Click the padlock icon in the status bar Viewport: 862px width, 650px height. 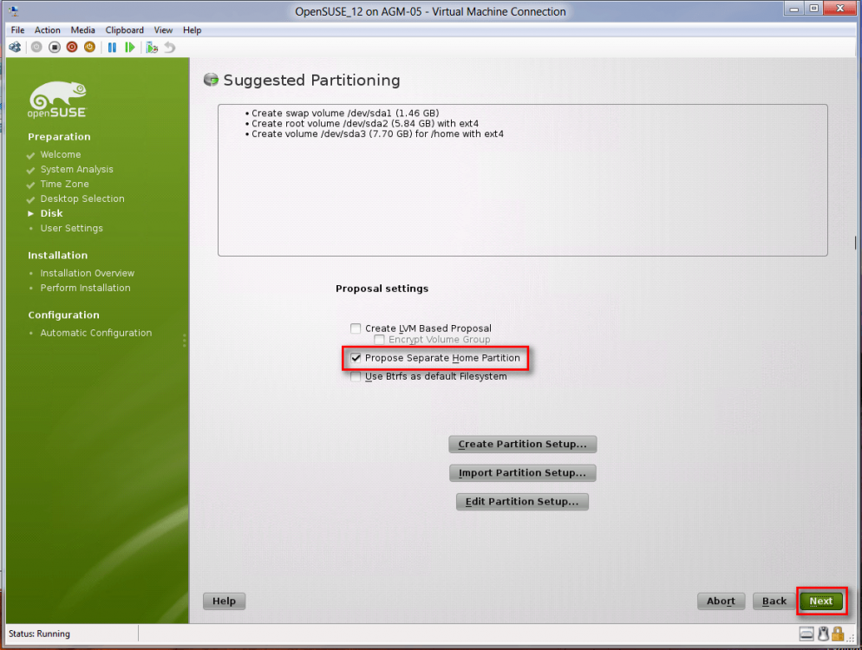838,634
